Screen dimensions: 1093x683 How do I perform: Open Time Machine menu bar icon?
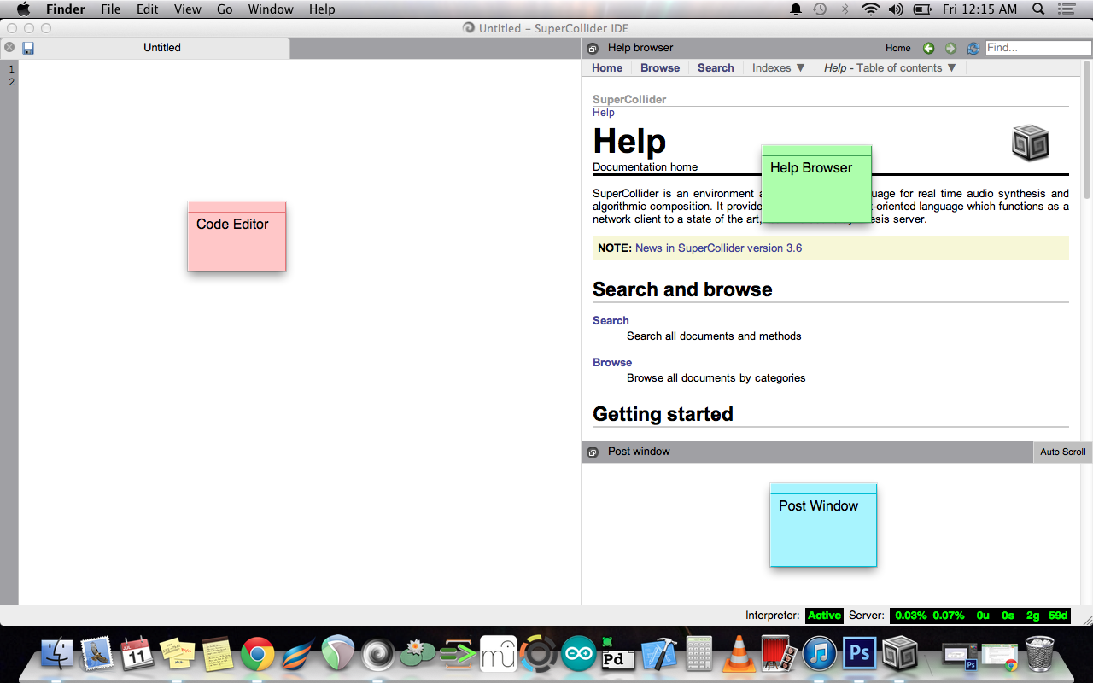tap(820, 9)
